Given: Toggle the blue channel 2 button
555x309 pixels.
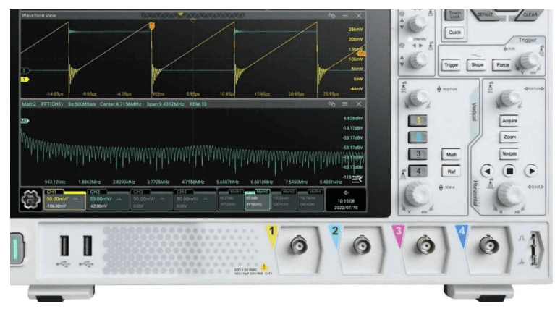Looking at the screenshot, I should point(418,137).
